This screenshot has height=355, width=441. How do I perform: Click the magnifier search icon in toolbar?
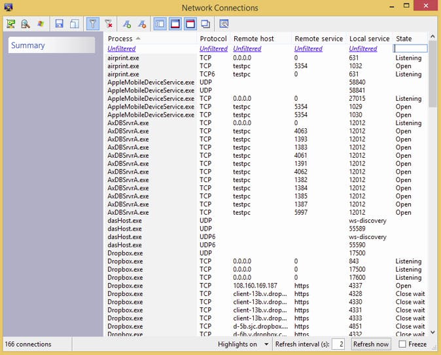click(x=26, y=24)
